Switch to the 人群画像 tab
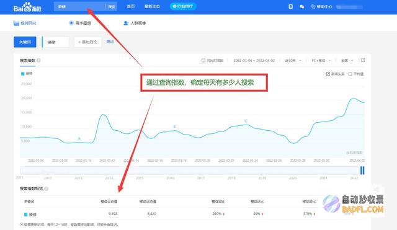This screenshot has height=230, width=397. (x=135, y=23)
